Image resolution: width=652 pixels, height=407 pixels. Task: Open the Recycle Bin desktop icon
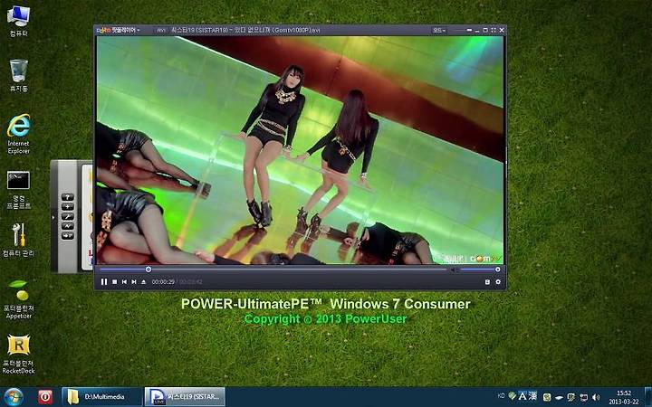point(19,76)
